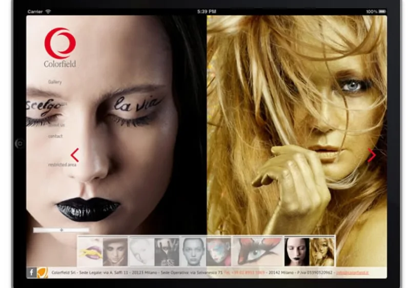
Task: Select the red winged eye makeup thumbnail
Action: [x=258, y=252]
